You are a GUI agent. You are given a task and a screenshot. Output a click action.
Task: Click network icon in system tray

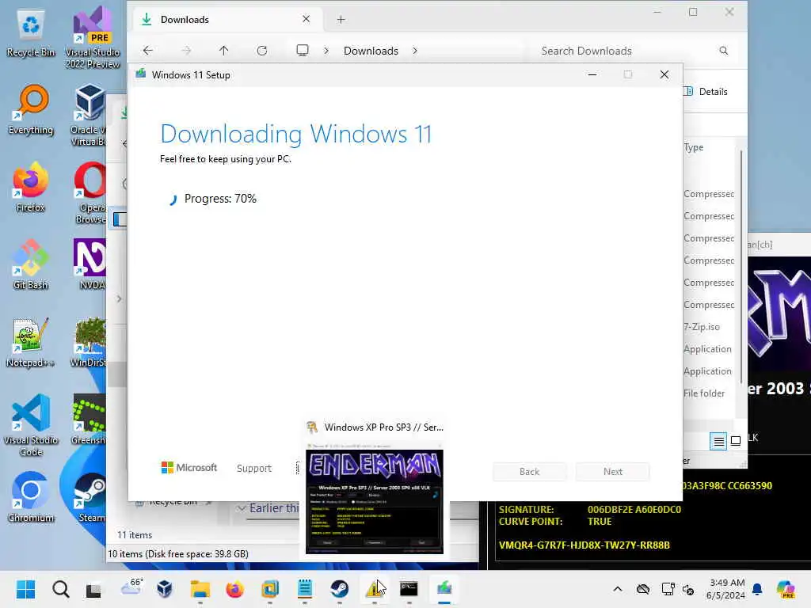tap(668, 589)
